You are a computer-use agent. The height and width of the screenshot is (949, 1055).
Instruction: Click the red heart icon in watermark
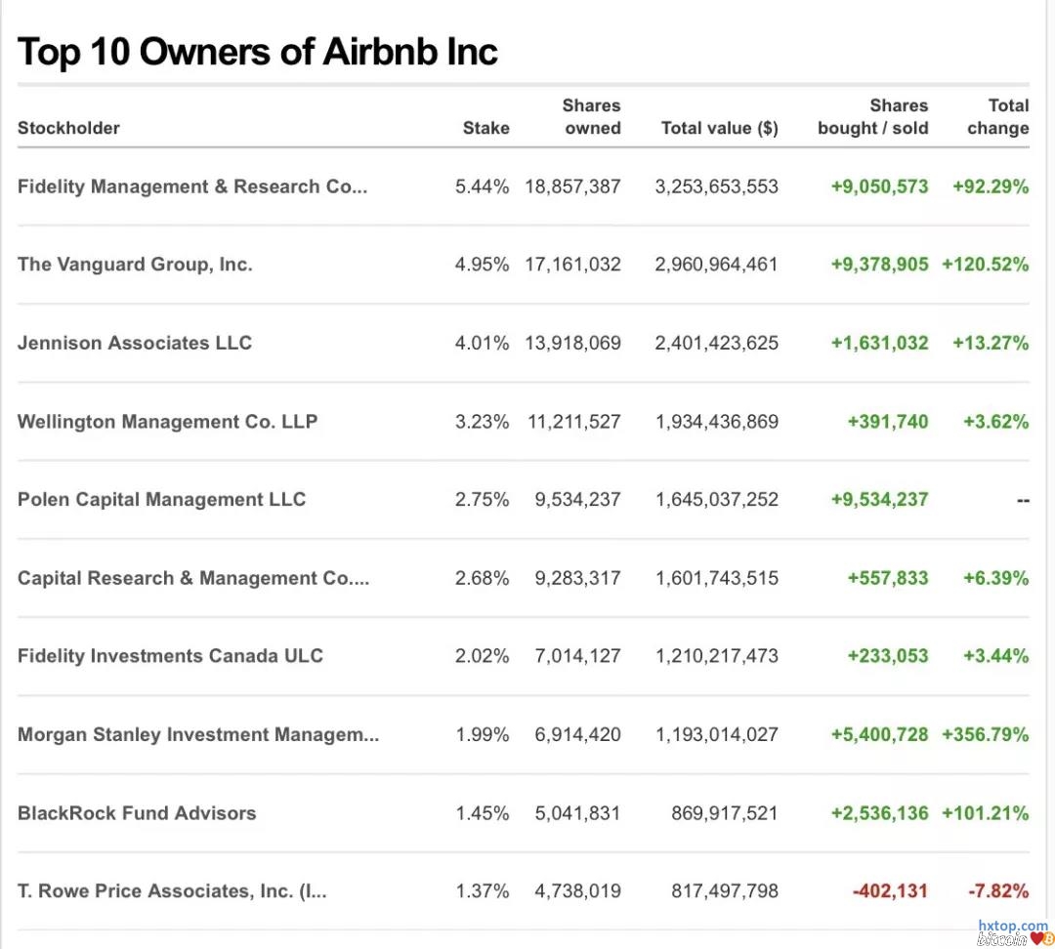click(x=1036, y=939)
